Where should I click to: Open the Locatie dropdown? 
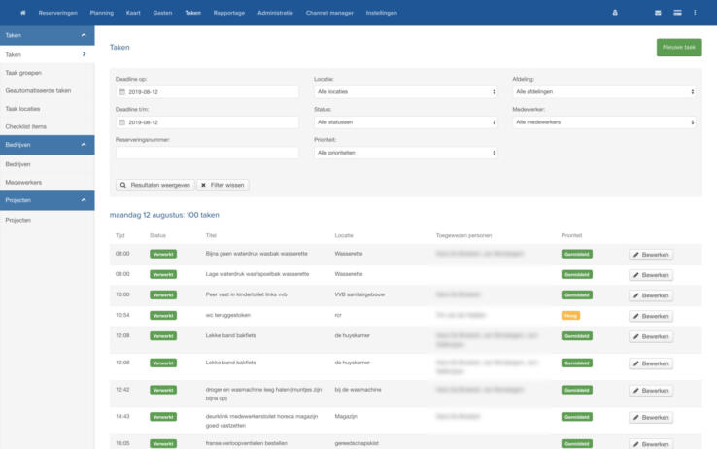click(405, 92)
